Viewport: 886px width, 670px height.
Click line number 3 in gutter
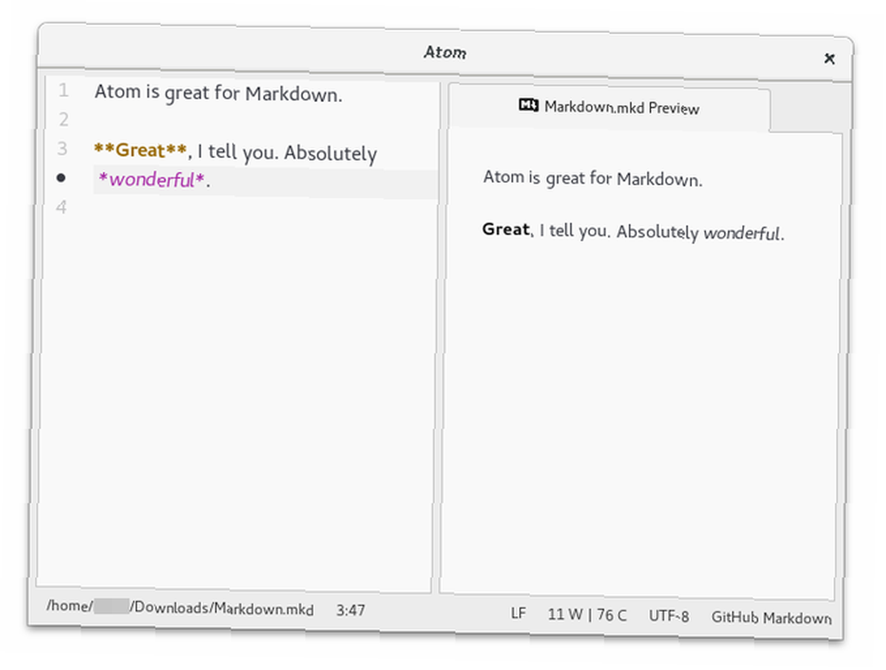click(62, 148)
